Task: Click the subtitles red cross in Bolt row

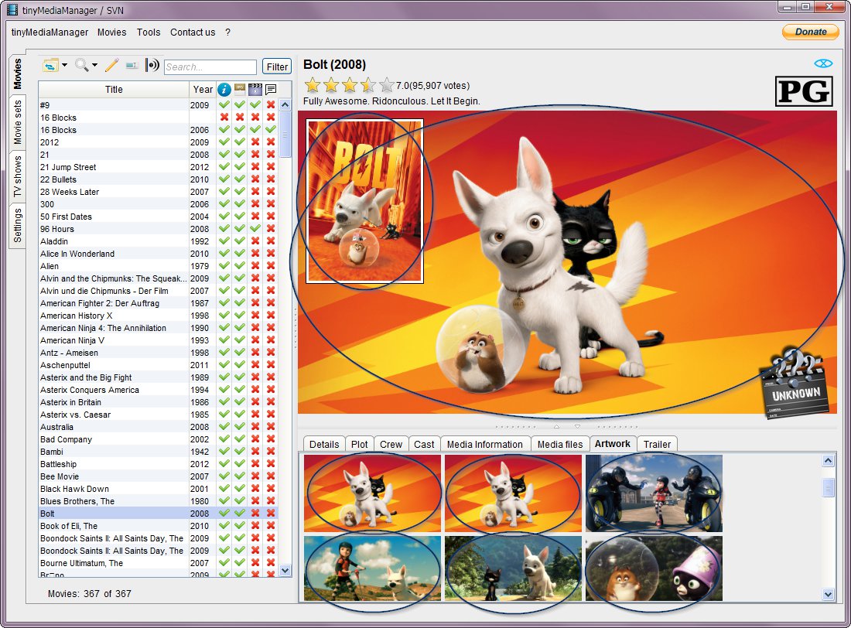Action: pyautogui.click(x=271, y=513)
